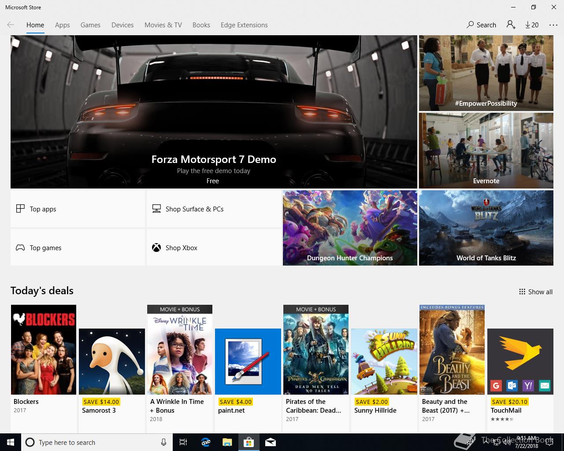Switch to the Devices tab
This screenshot has height=451, width=564.
pyautogui.click(x=122, y=25)
